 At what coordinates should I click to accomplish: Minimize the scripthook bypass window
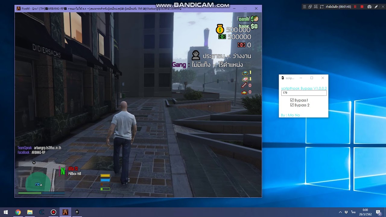click(x=301, y=78)
